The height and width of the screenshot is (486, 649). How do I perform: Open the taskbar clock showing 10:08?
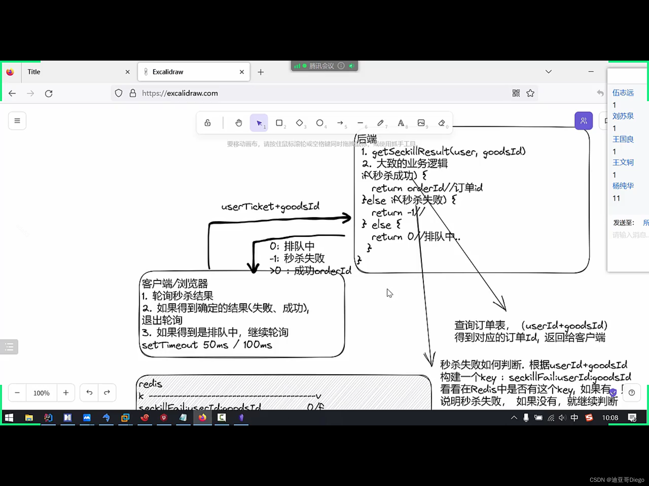610,418
